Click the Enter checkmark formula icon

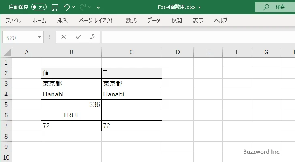click(78, 37)
